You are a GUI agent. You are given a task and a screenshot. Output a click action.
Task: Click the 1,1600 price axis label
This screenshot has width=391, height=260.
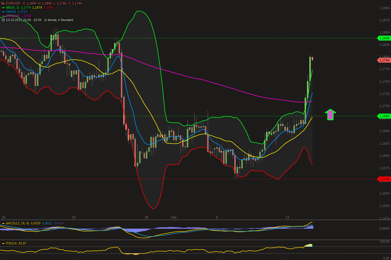coord(384,156)
